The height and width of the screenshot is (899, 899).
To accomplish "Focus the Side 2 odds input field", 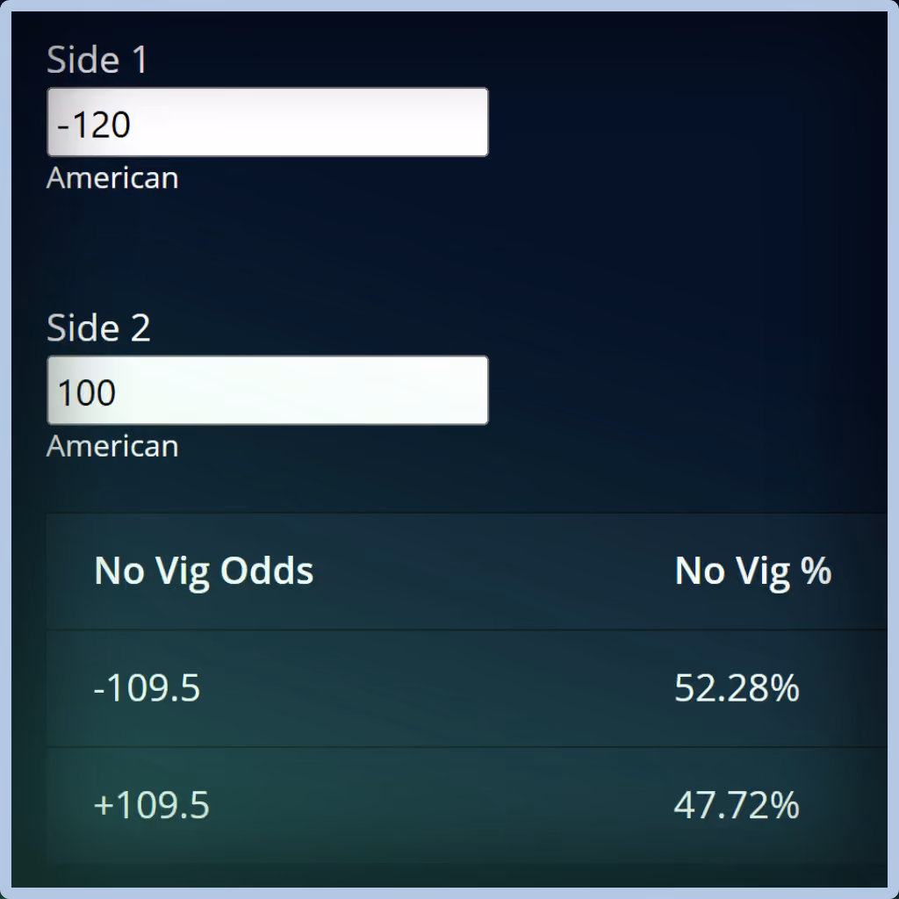I will coord(267,391).
